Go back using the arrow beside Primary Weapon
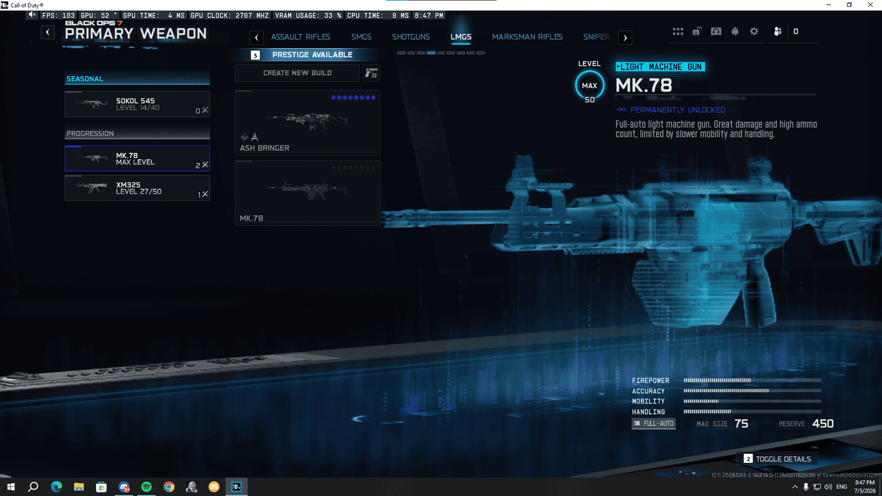The height and width of the screenshot is (496, 882). tap(48, 32)
